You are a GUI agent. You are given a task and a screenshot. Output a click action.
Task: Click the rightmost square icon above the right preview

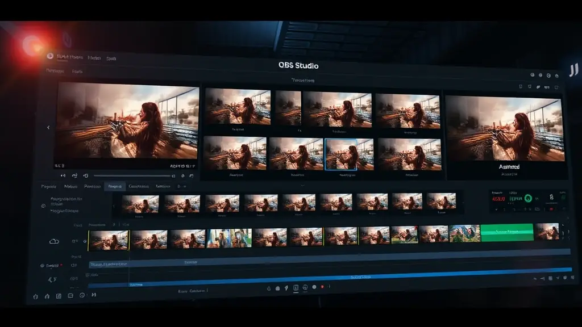pyautogui.click(x=556, y=87)
